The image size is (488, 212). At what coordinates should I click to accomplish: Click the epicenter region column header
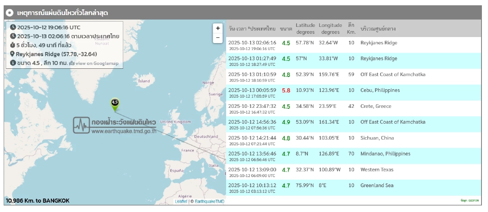pos(378,29)
